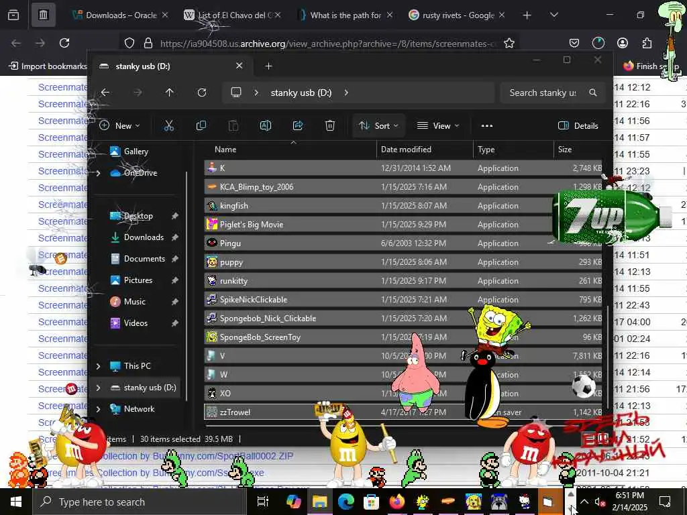Open the New dropdown in Explorer
The width and height of the screenshot is (687, 515).
[119, 126]
